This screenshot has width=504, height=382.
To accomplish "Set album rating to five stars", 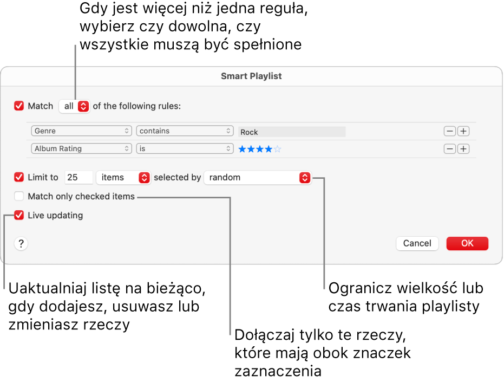I will (277, 149).
